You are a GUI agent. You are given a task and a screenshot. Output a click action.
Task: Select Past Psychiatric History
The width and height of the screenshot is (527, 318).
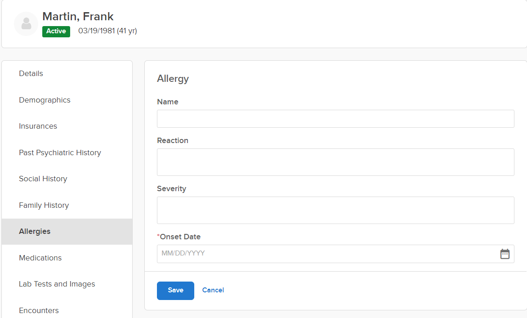tap(60, 152)
